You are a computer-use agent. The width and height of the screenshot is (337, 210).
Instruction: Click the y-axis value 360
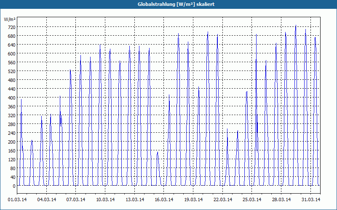pos(12,107)
